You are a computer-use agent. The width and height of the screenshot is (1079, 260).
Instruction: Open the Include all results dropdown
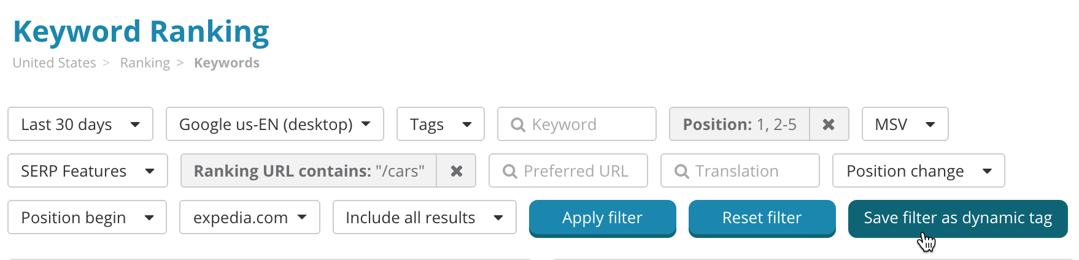click(x=424, y=218)
